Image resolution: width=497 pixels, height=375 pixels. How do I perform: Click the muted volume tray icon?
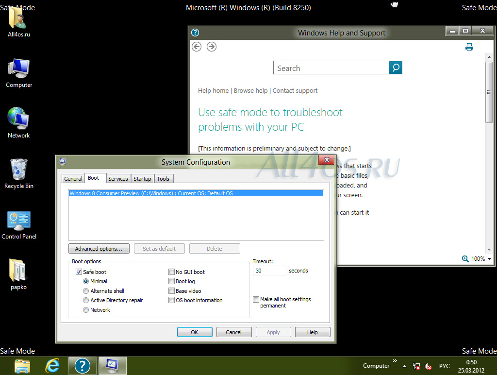[428, 366]
